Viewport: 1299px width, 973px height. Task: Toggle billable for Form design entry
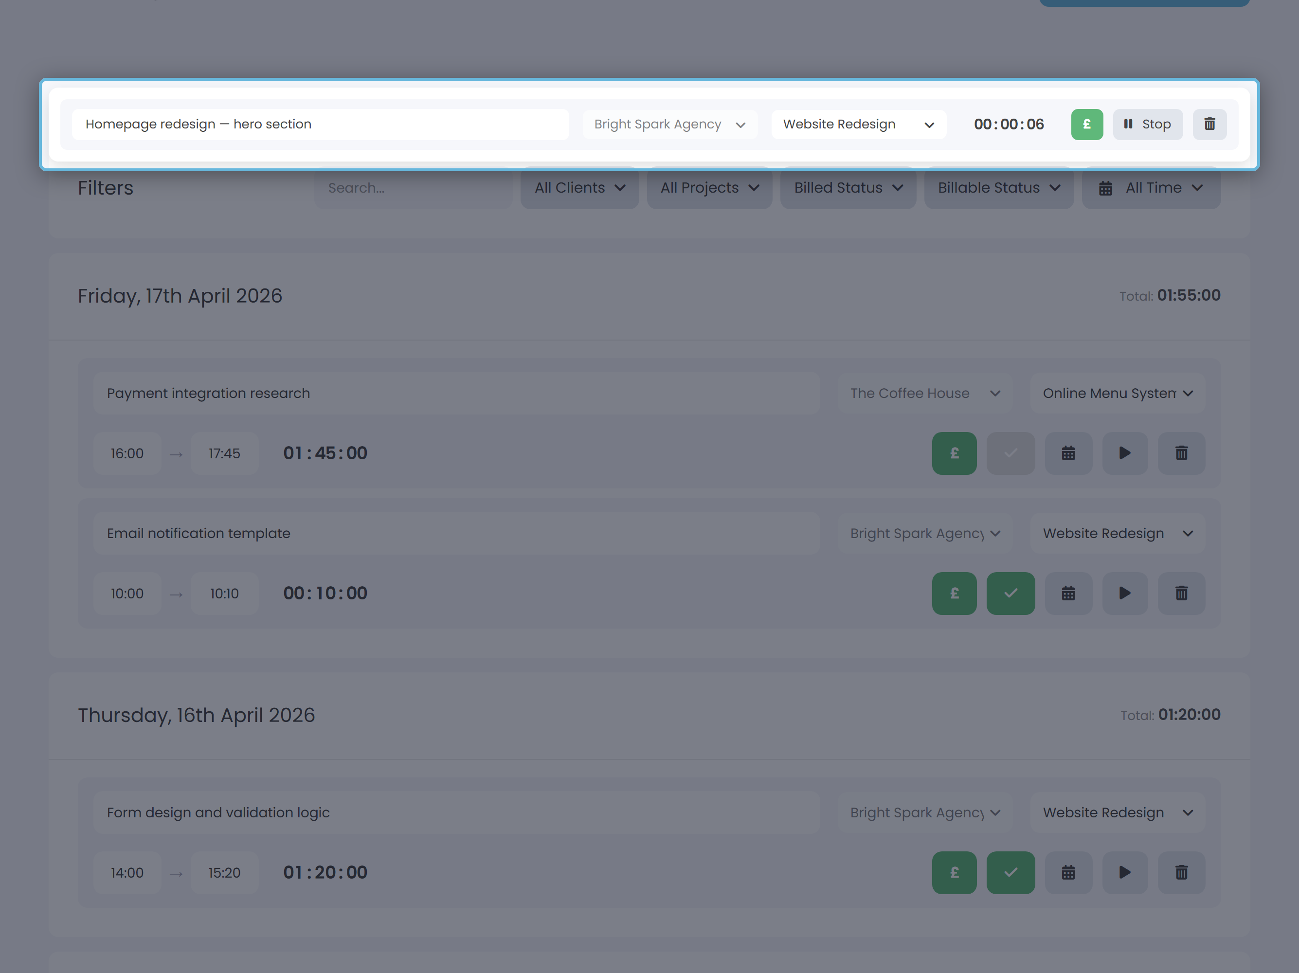(954, 873)
